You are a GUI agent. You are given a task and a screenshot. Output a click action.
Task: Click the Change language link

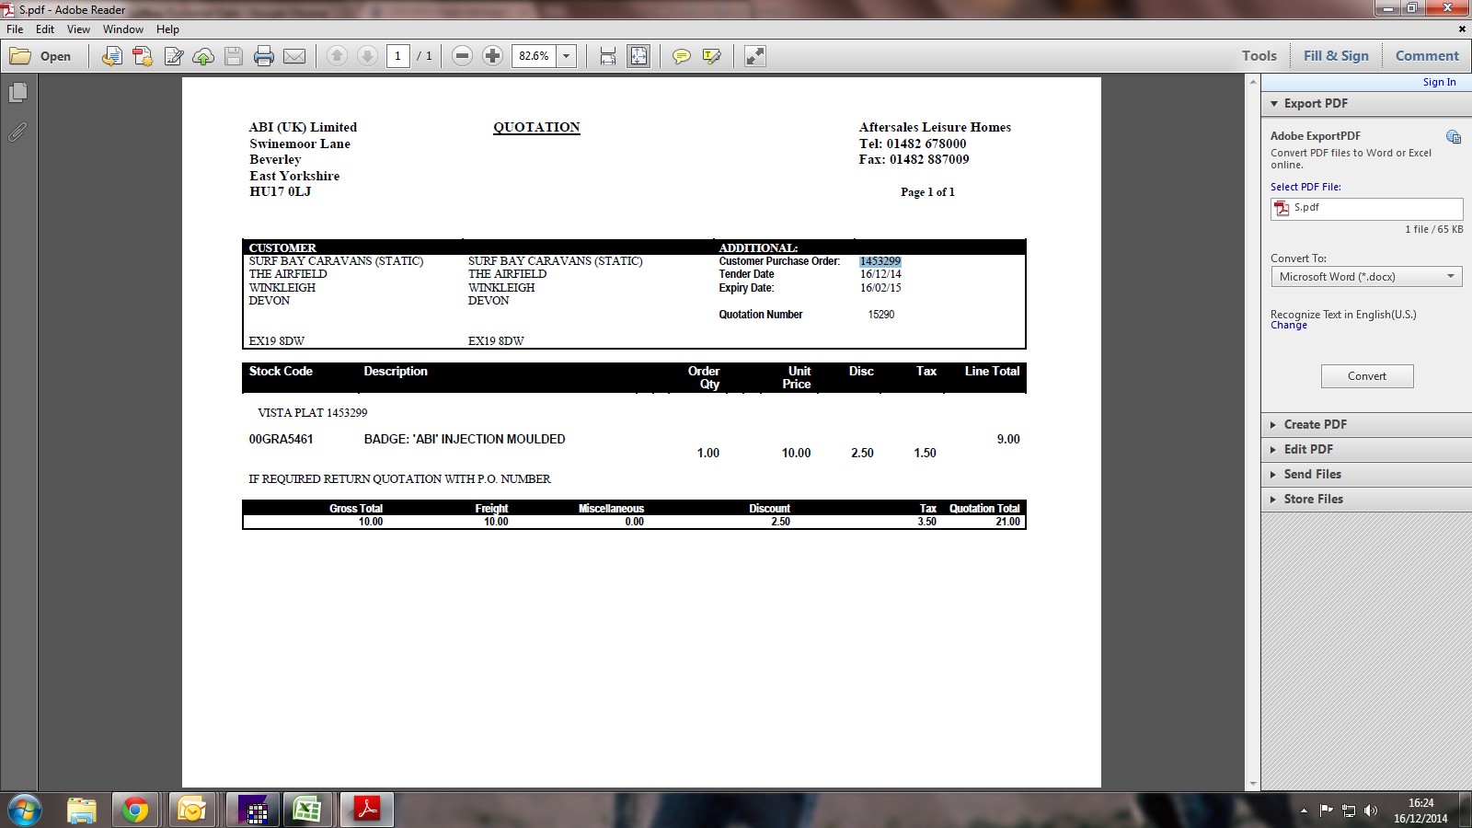tap(1288, 326)
